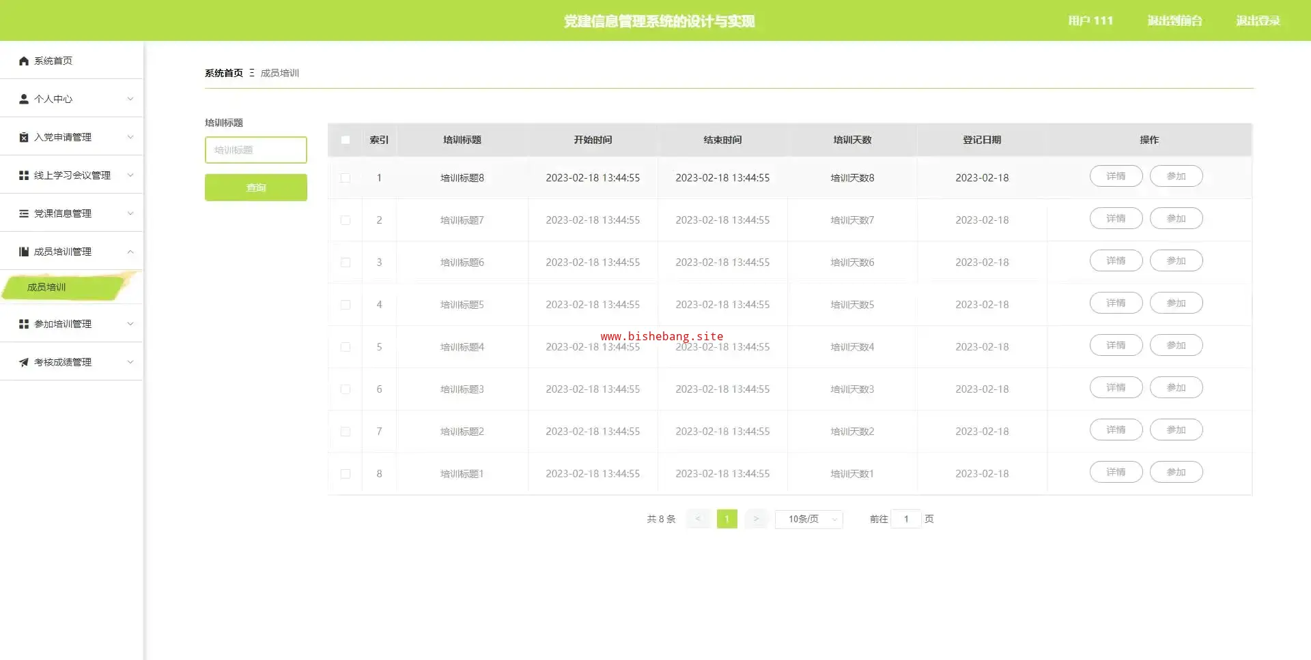Check the row for 培训标题5
Screen dimensions: 1311x660
346,305
